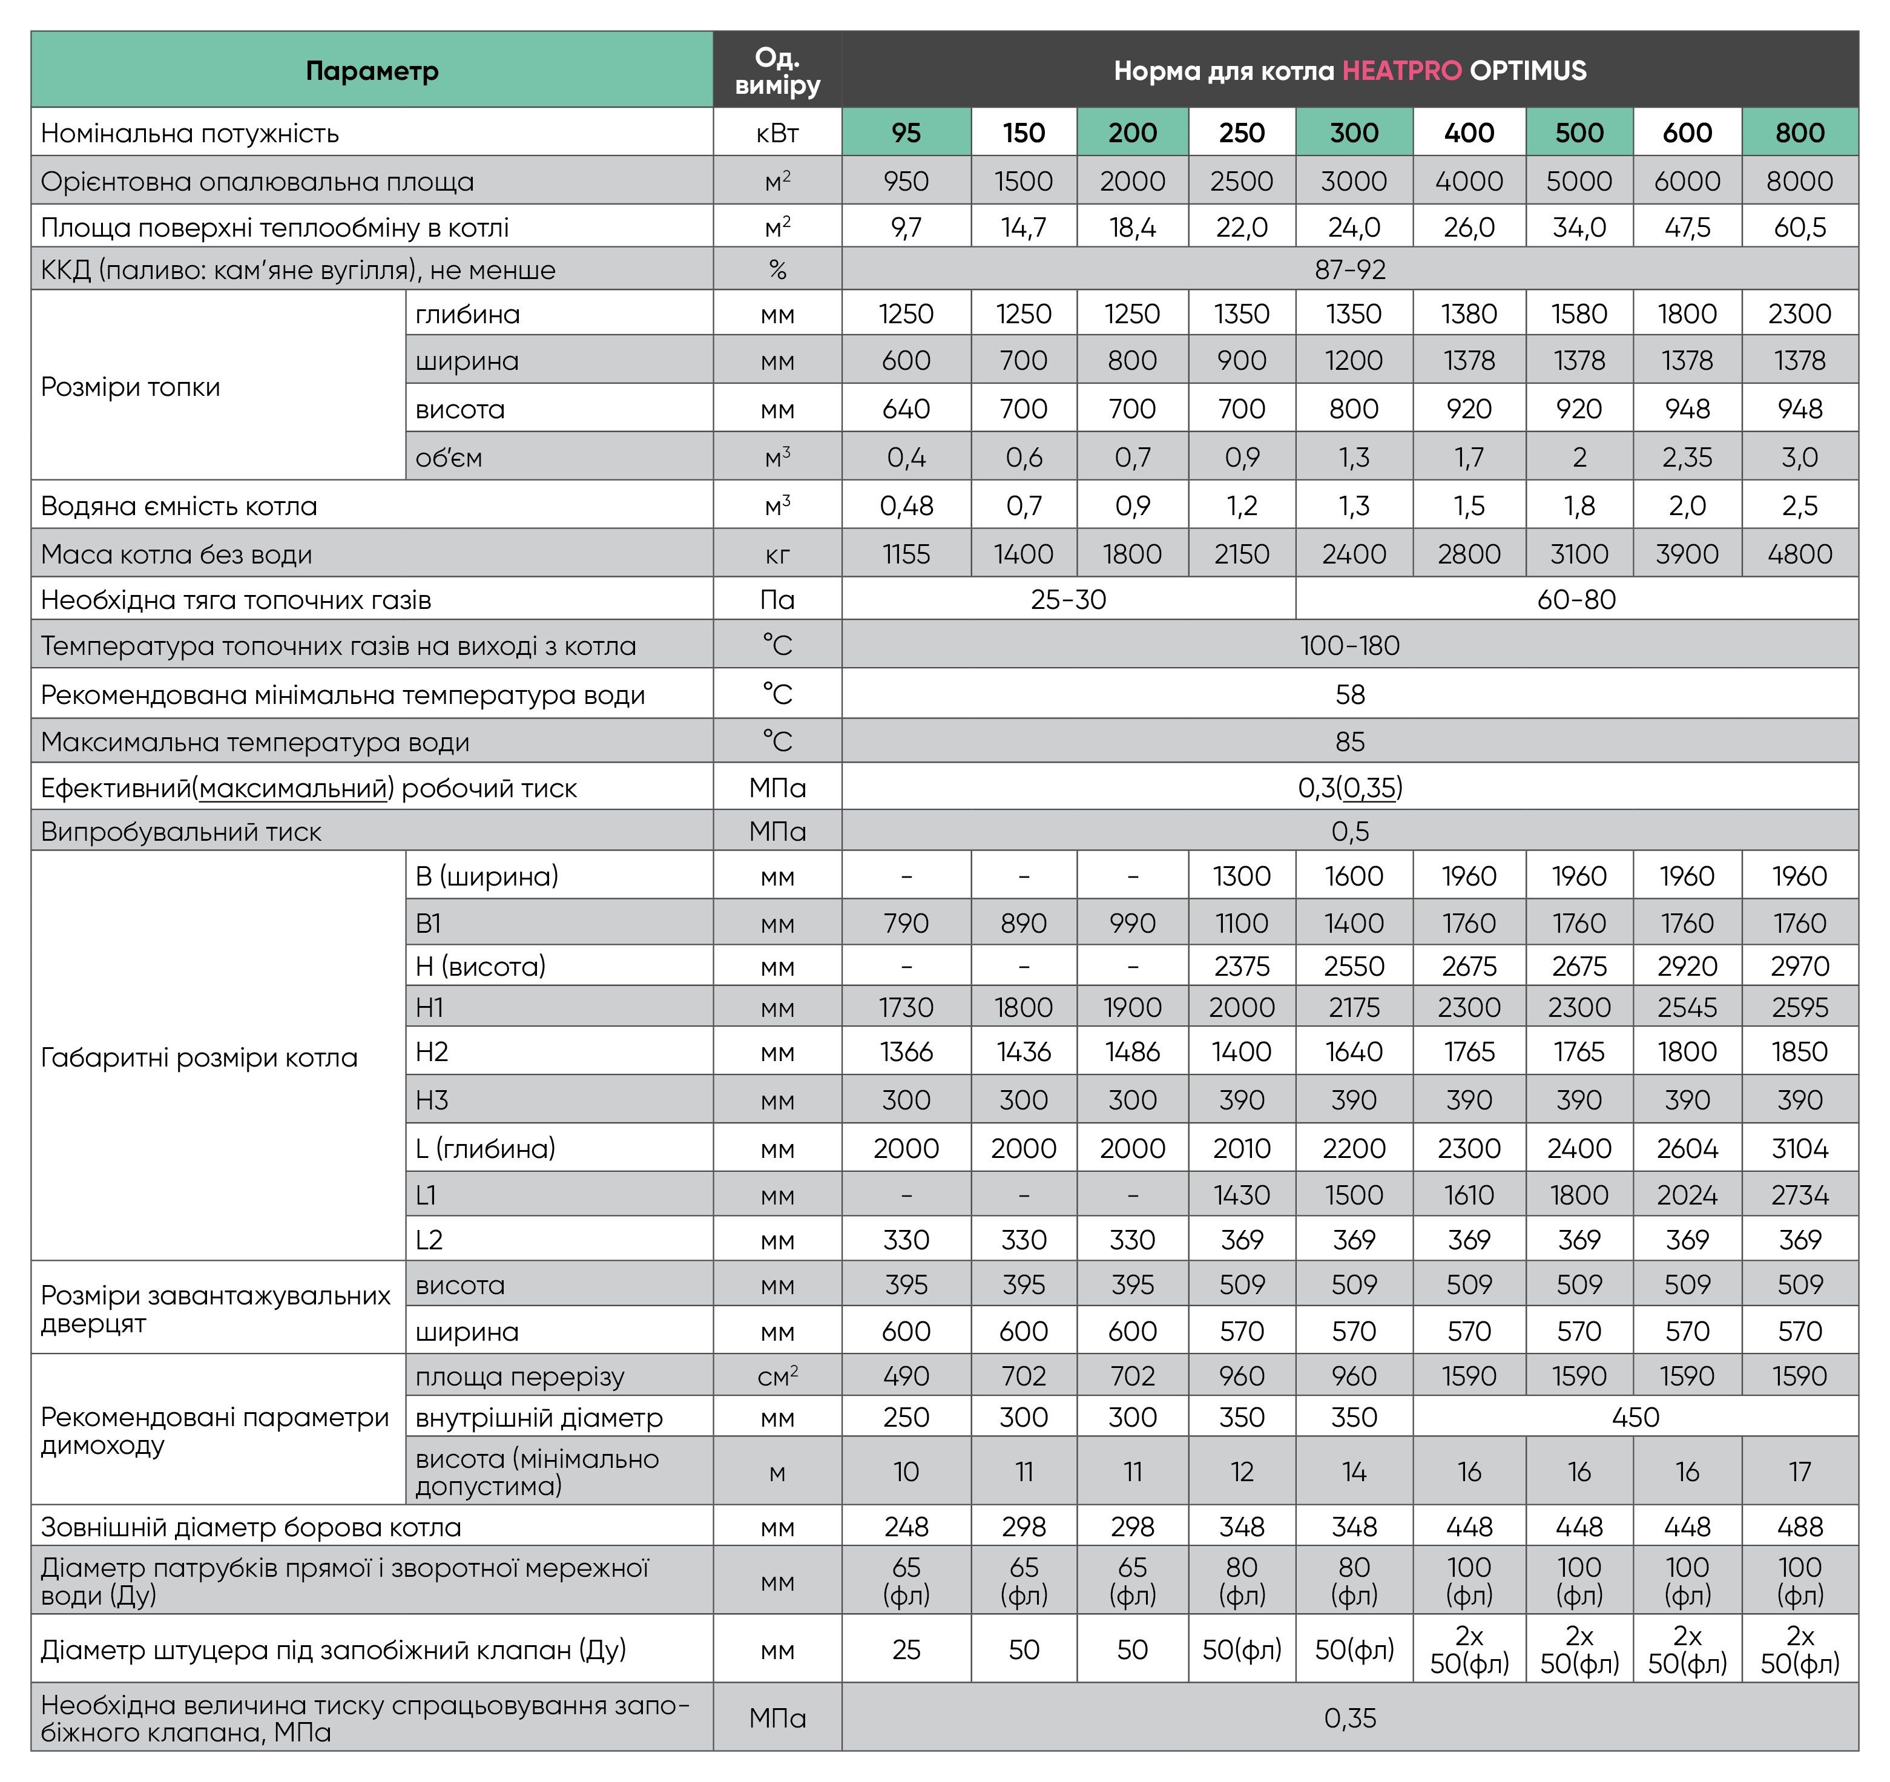Click the H1 value "1730"
Image resolution: width=1890 pixels, height=1782 pixels.
click(906, 1007)
